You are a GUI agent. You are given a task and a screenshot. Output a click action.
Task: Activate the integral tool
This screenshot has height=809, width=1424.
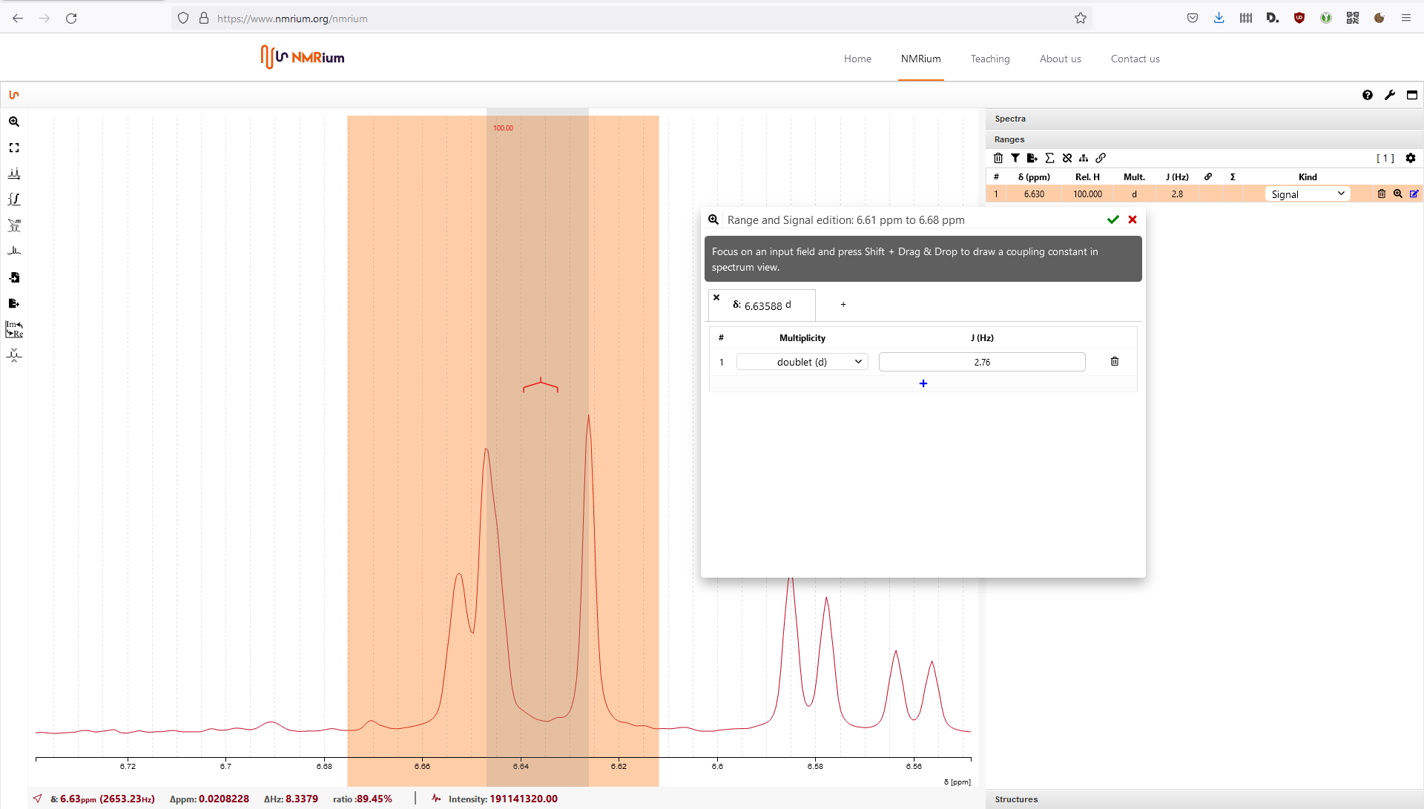coord(14,199)
